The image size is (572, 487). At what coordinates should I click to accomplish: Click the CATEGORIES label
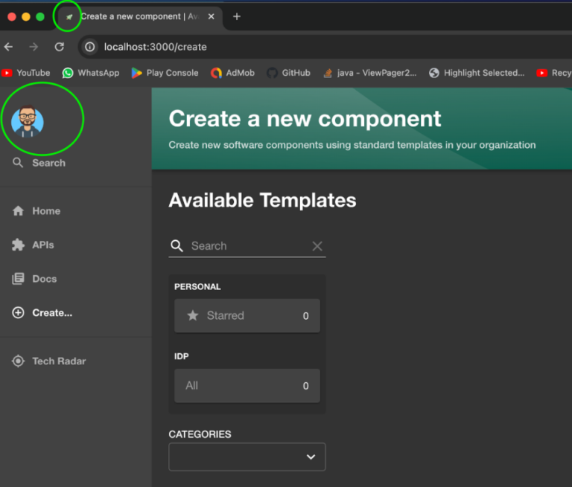point(200,434)
